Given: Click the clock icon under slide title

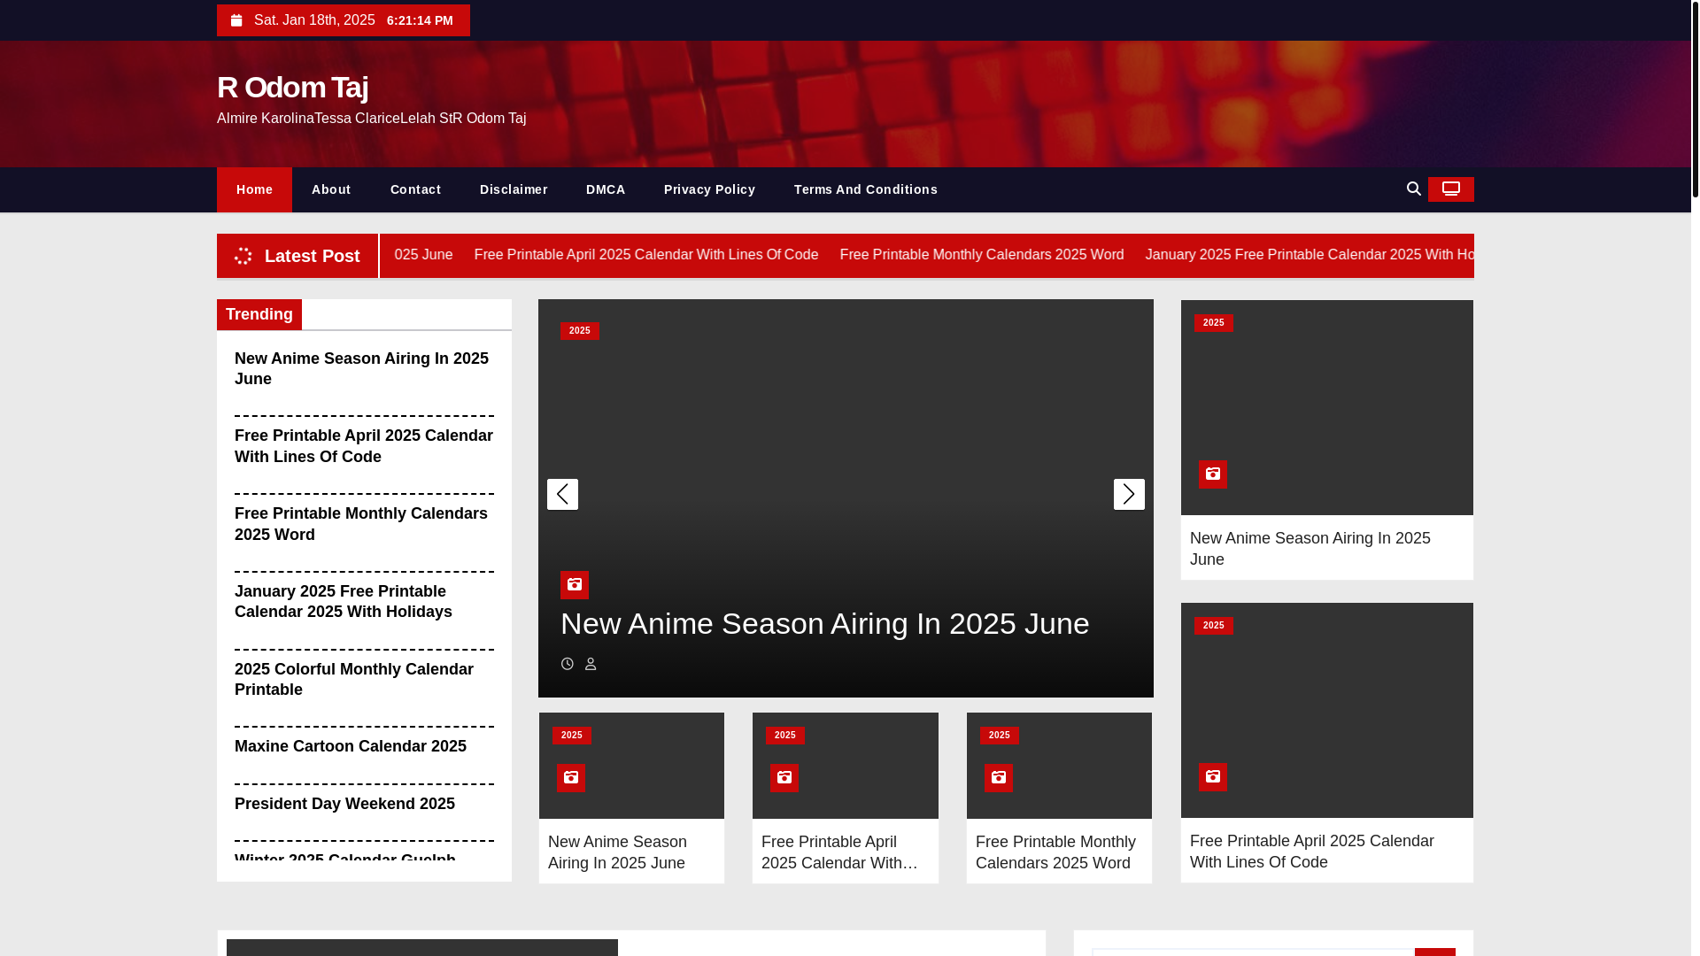Looking at the screenshot, I should 568,664.
